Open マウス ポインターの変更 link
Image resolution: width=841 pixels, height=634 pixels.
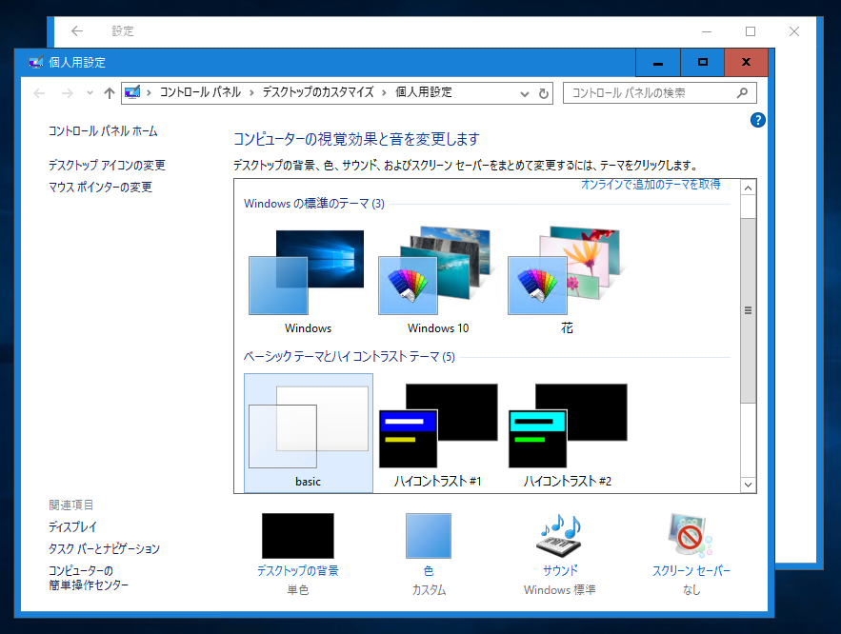(100, 187)
